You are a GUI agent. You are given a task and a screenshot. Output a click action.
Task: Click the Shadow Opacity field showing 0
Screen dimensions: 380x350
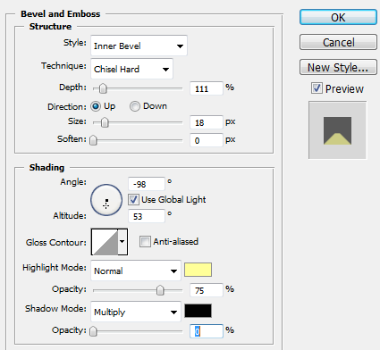click(207, 331)
